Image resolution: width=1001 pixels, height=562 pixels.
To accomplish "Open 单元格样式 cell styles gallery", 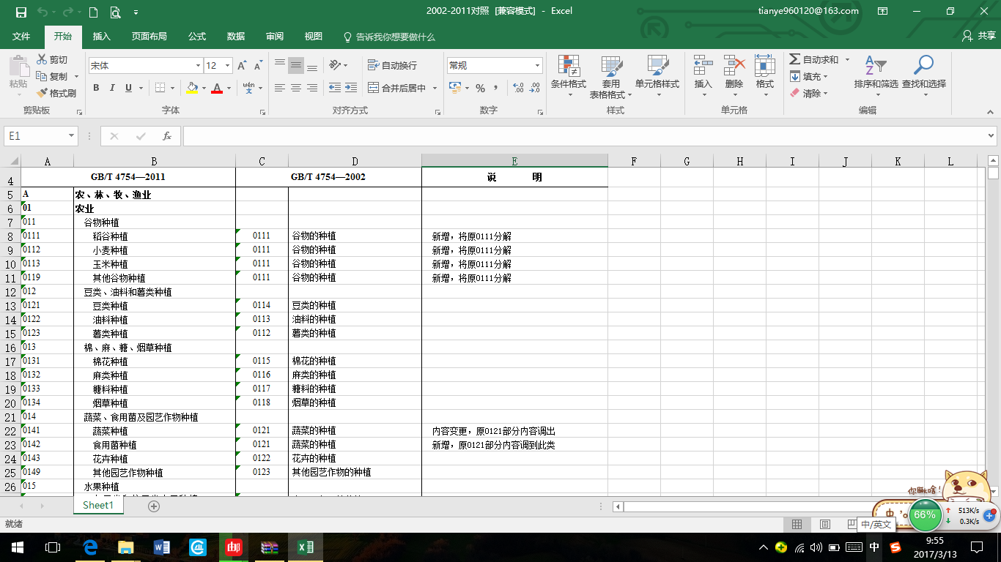I will click(x=657, y=77).
